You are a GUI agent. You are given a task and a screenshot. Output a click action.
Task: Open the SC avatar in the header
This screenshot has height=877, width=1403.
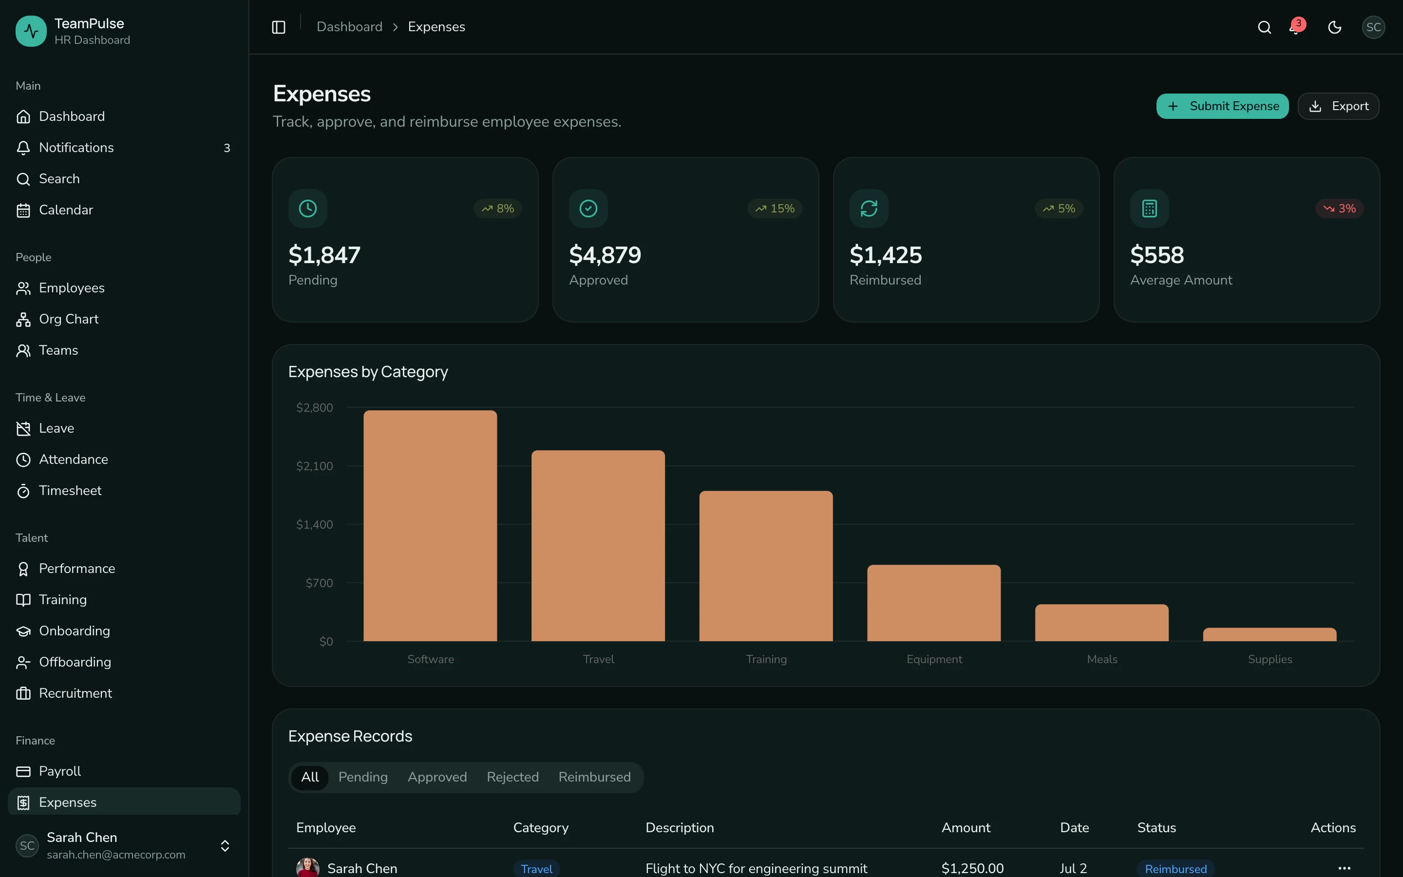(x=1373, y=27)
